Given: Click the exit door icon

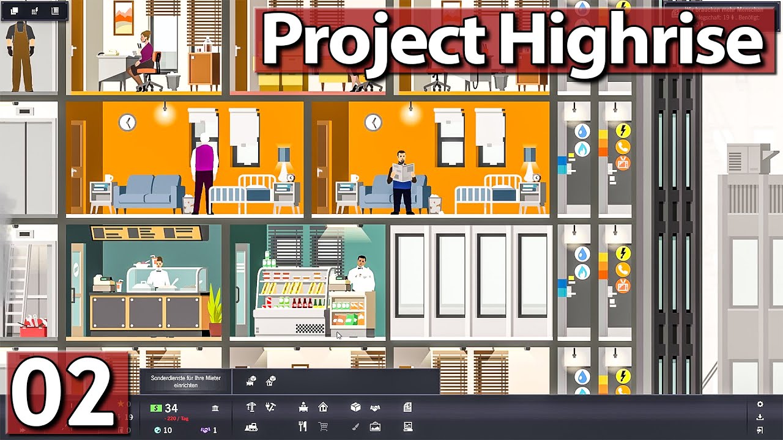Looking at the screenshot, I should tap(760, 430).
